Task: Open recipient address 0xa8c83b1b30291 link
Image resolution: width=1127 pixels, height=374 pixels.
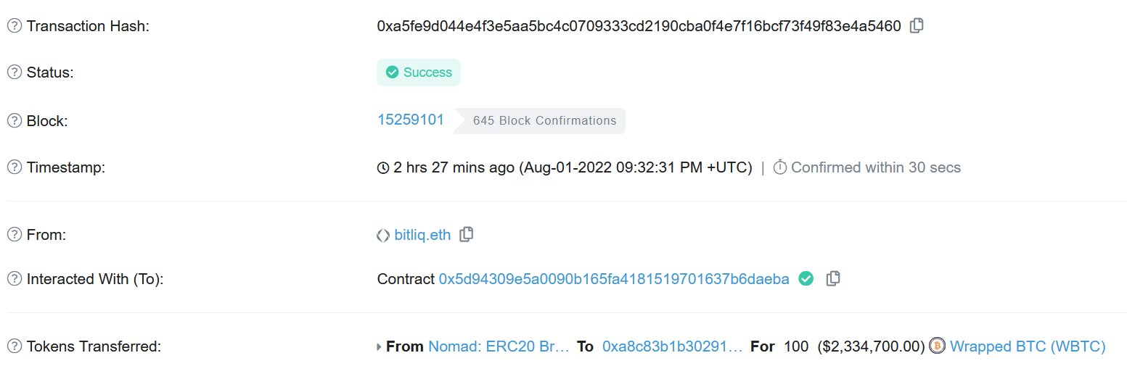Action: (672, 346)
